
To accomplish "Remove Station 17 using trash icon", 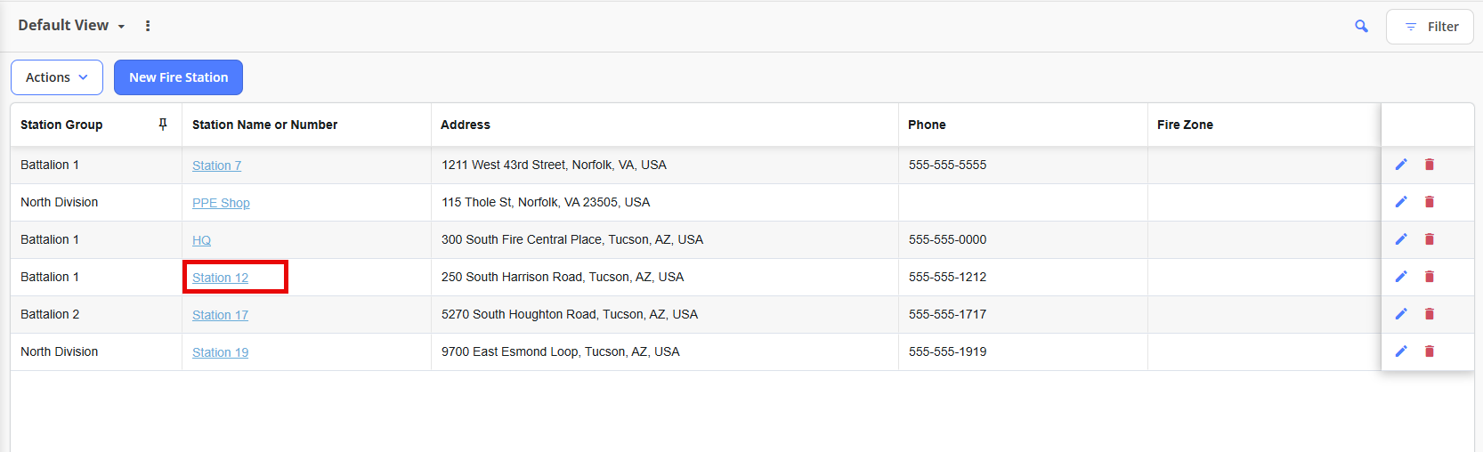I will point(1430,314).
